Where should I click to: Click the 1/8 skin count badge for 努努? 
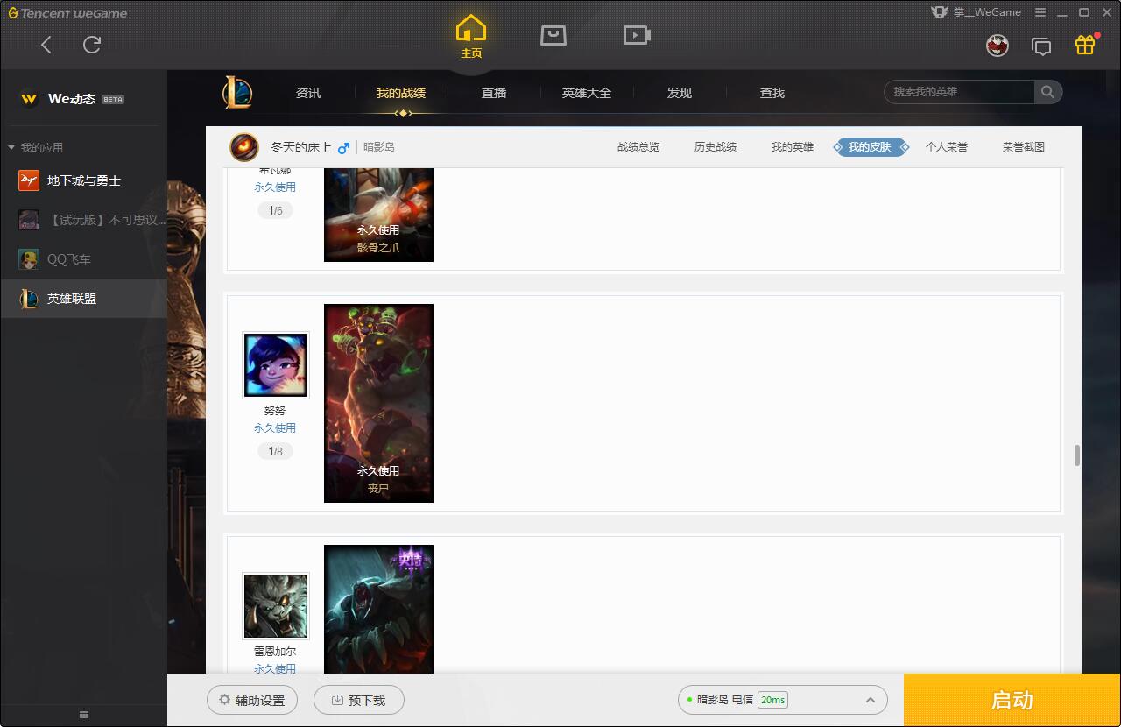click(275, 451)
